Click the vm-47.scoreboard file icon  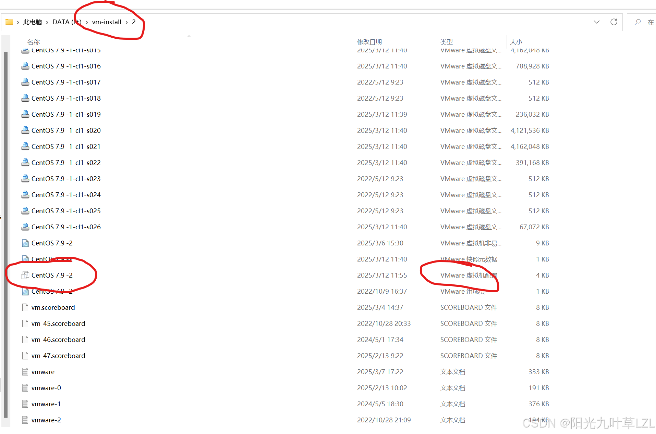pos(25,356)
